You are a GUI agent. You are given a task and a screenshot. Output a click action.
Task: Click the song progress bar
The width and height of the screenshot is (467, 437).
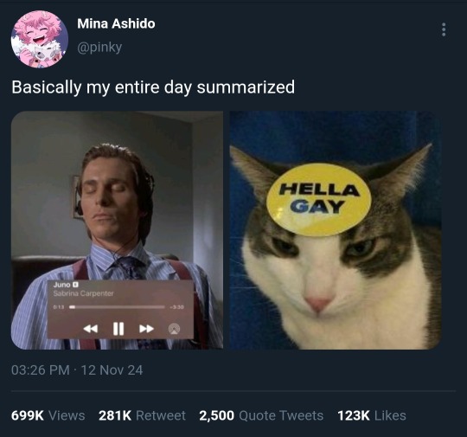pos(117,306)
